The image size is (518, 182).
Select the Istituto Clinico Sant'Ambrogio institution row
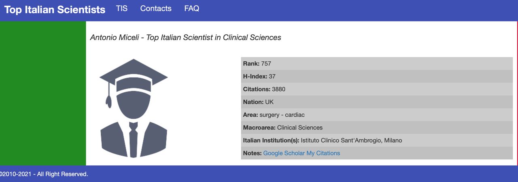(351, 140)
